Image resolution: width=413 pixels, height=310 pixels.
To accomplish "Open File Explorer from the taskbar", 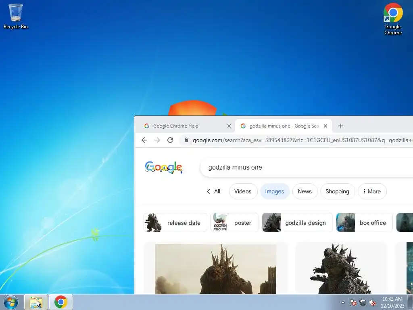I will tap(36, 302).
